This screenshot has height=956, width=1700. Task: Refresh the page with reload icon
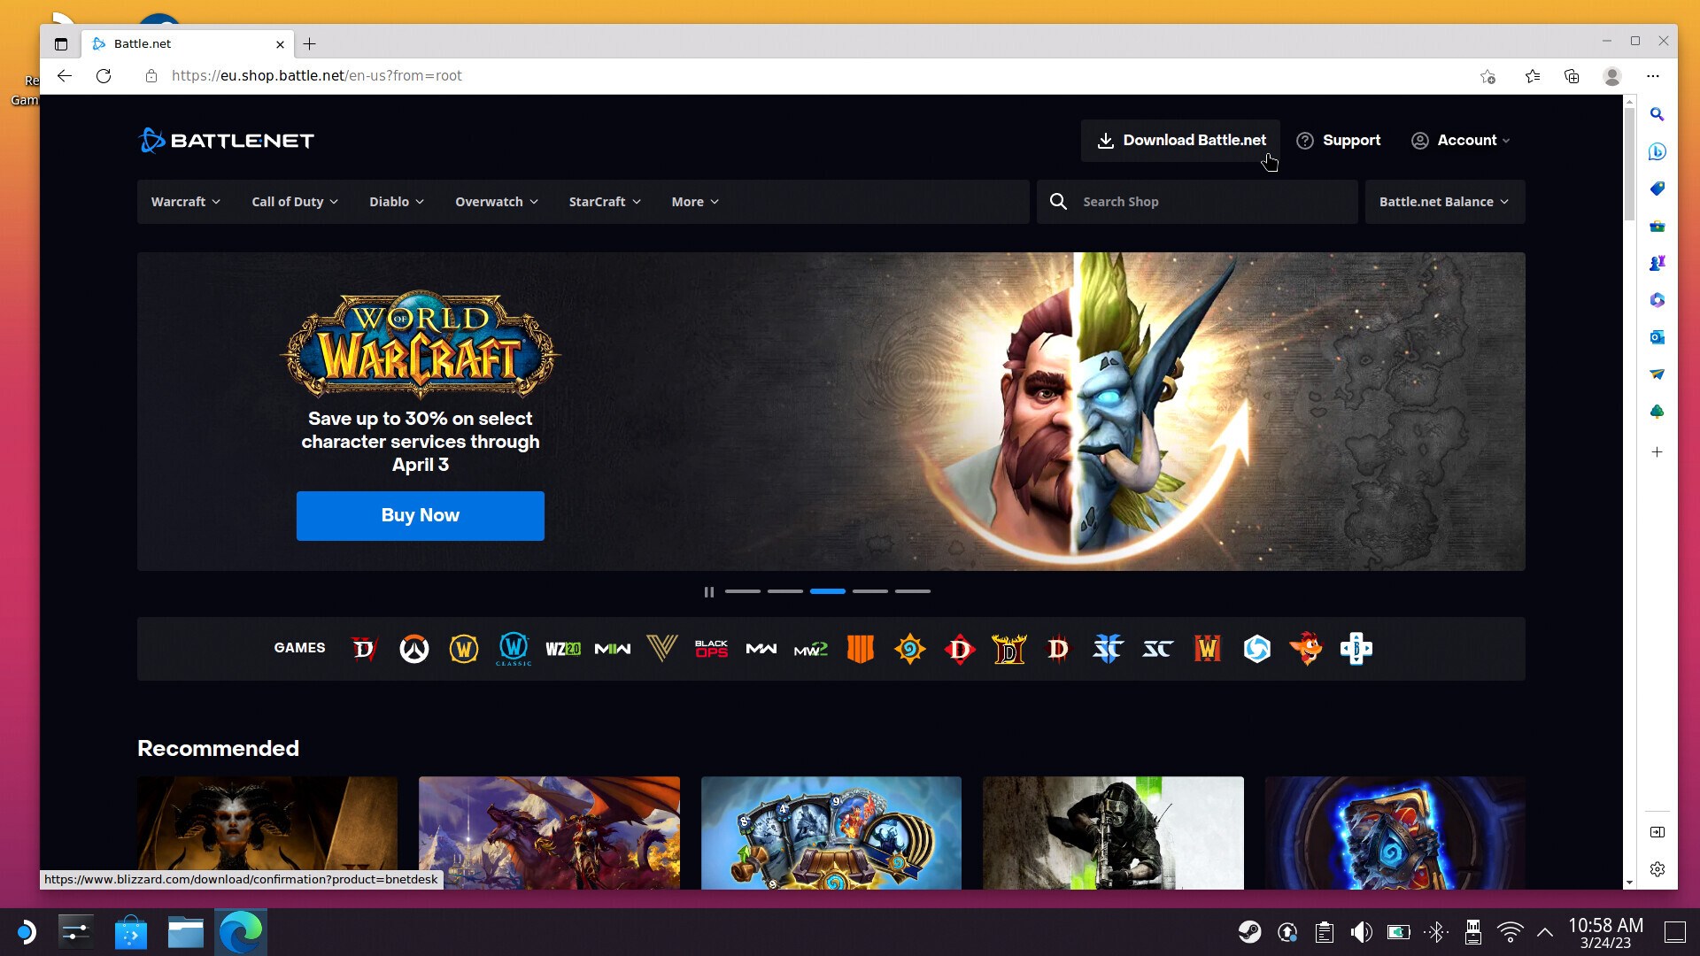coord(104,76)
